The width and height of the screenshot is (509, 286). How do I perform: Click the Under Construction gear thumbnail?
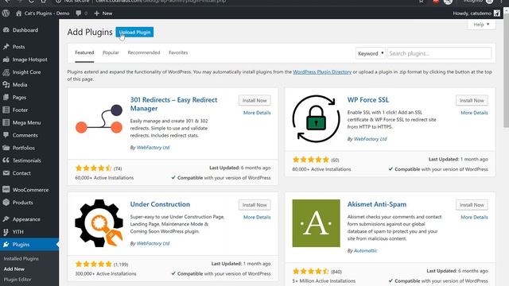(x=99, y=223)
